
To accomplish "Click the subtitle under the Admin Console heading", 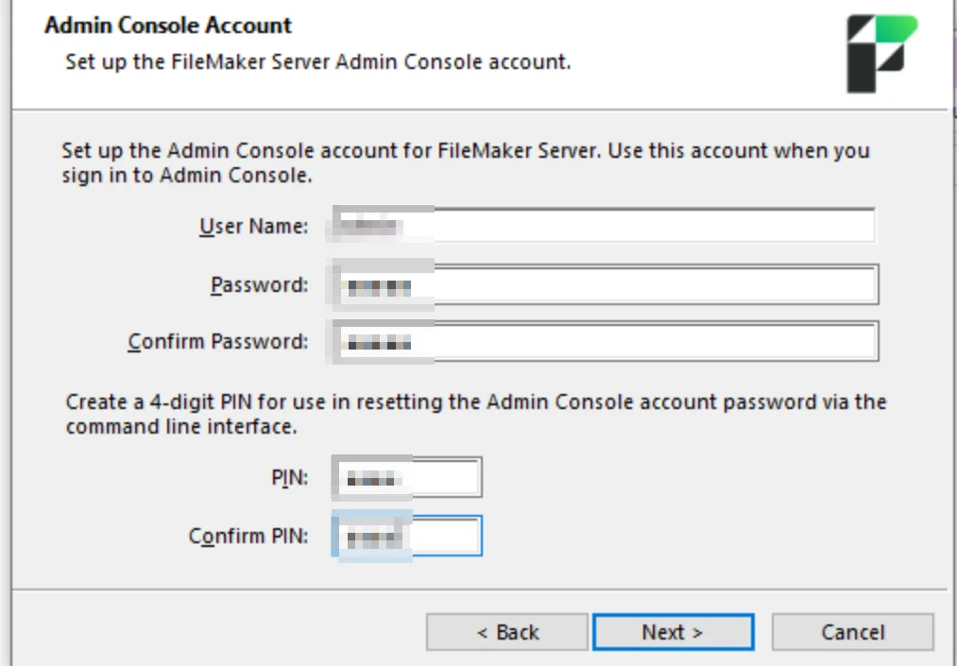I will [x=317, y=63].
